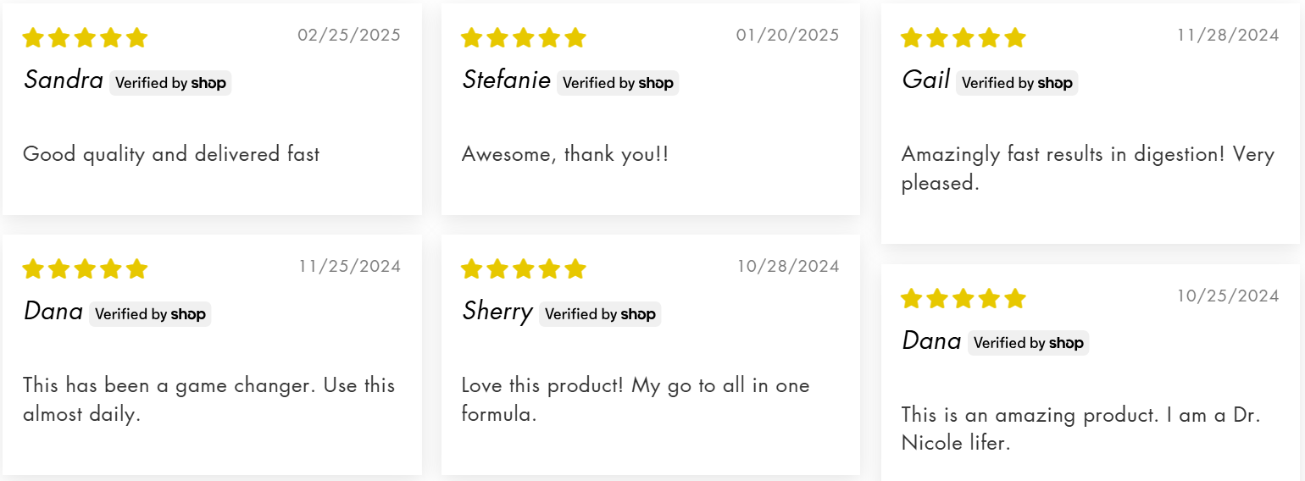The height and width of the screenshot is (481, 1305).
Task: Click the "Good quality and delivered fast" review text
Action: pos(171,154)
